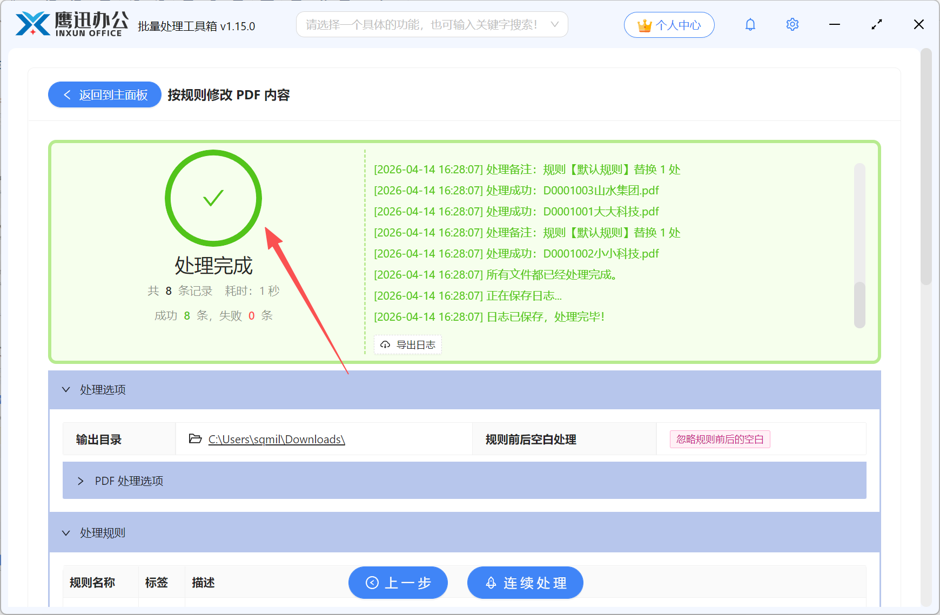The height and width of the screenshot is (615, 940).
Task: Click the 标签 column header
Action: (x=157, y=583)
